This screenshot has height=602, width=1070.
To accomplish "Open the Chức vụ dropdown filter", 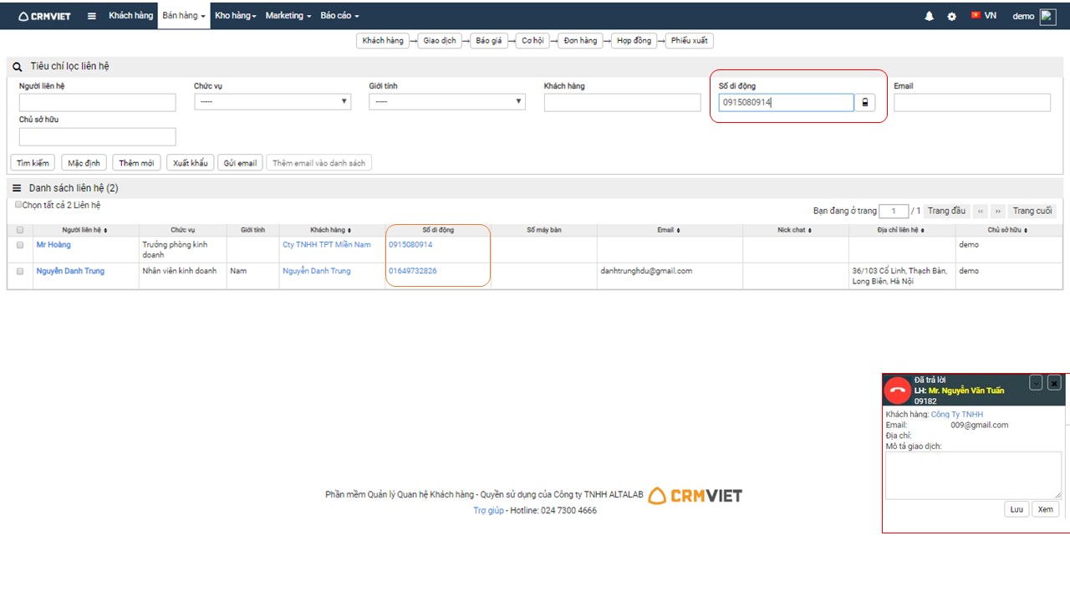I will point(273,102).
